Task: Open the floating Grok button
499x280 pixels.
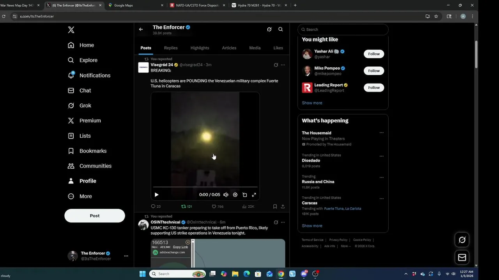Action: coord(462,240)
